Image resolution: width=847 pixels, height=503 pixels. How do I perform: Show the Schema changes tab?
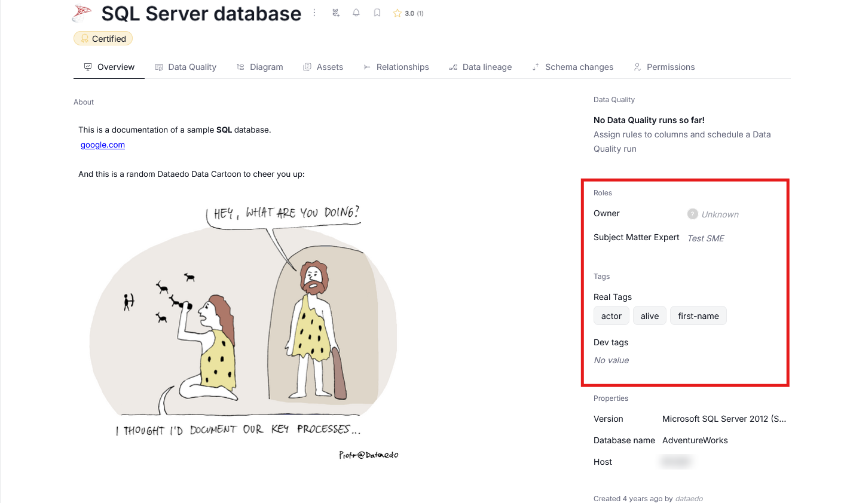coord(572,67)
